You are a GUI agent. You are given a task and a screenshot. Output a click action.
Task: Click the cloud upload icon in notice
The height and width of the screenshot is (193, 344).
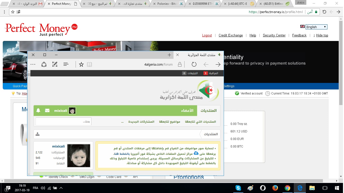tap(196, 153)
